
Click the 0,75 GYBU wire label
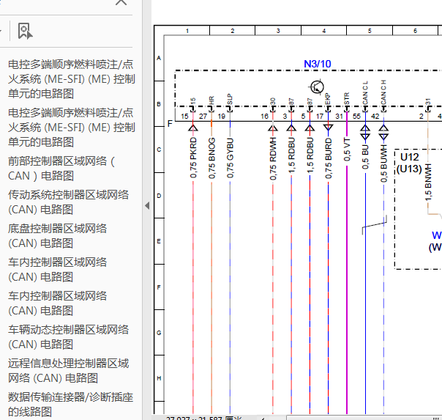(230, 158)
